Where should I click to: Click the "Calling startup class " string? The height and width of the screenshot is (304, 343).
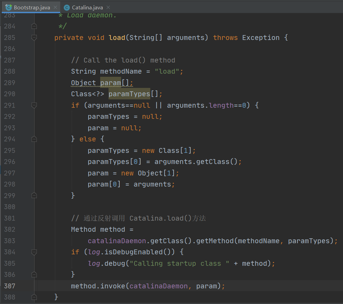[x=180, y=263]
